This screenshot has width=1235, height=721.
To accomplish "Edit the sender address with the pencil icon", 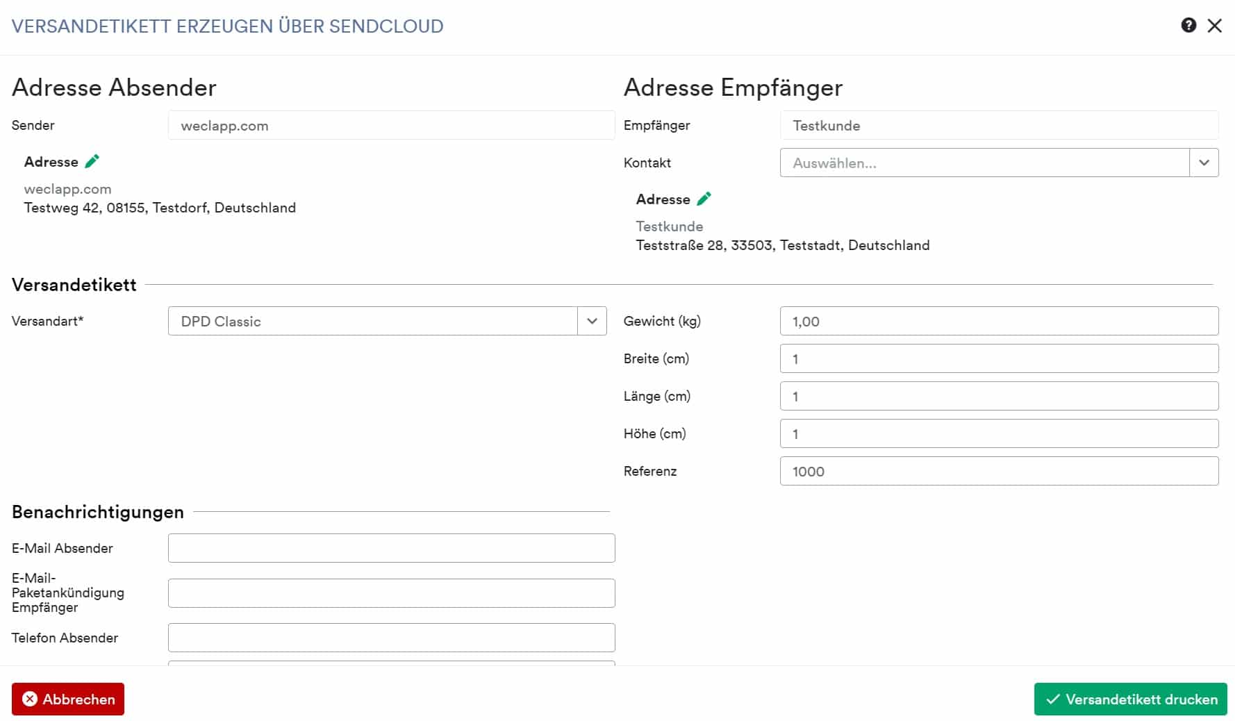I will click(92, 161).
